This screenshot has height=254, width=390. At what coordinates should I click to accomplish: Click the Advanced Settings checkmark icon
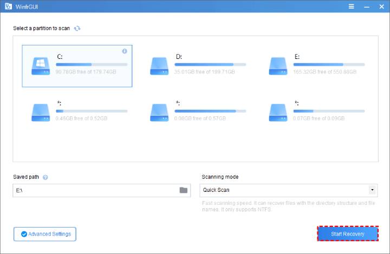point(24,234)
